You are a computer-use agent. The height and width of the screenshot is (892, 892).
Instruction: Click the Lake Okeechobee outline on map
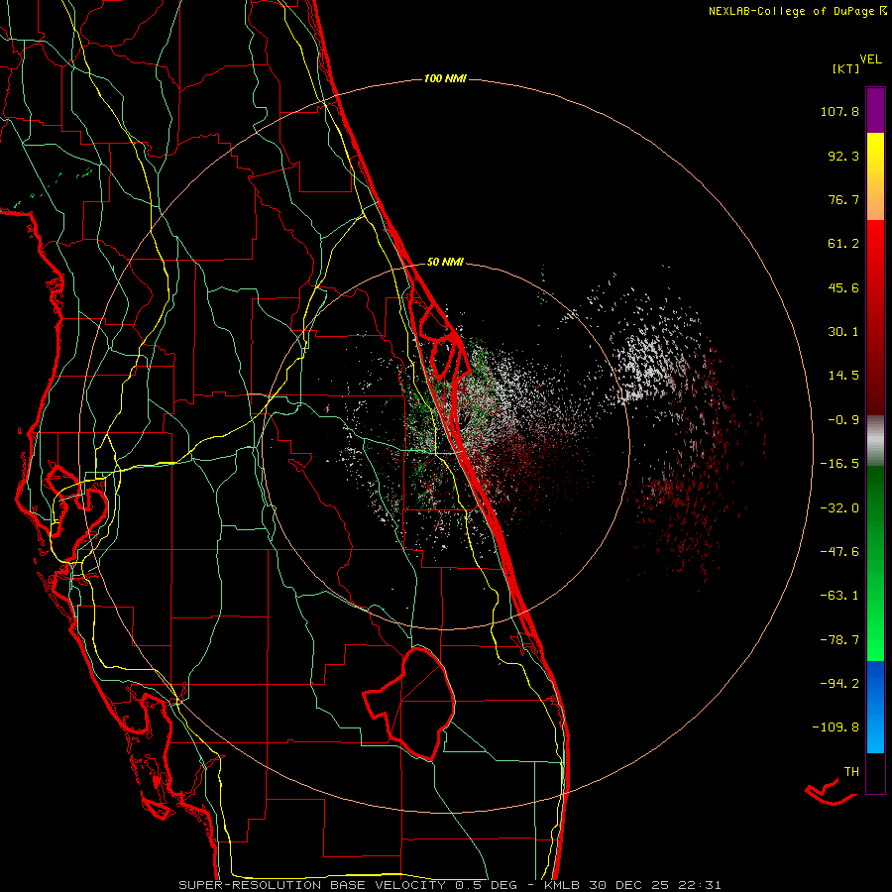409,704
